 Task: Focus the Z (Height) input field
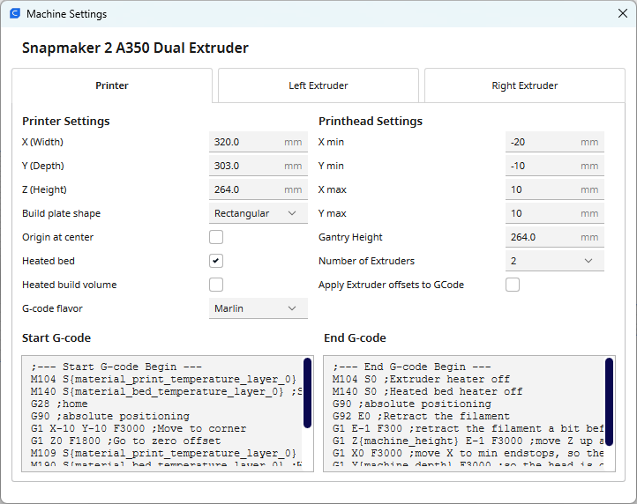247,189
